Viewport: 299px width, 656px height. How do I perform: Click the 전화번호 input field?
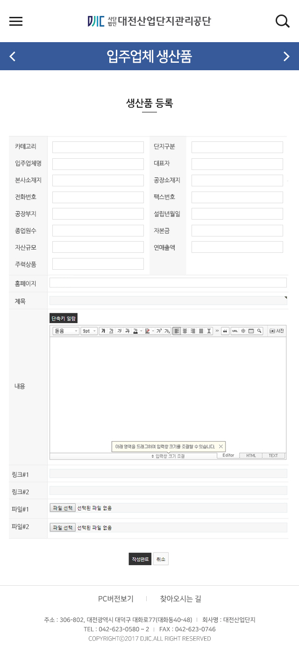click(98, 197)
